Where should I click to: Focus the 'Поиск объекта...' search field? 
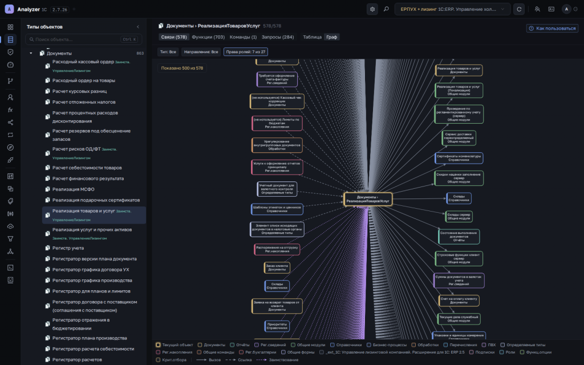click(83, 39)
